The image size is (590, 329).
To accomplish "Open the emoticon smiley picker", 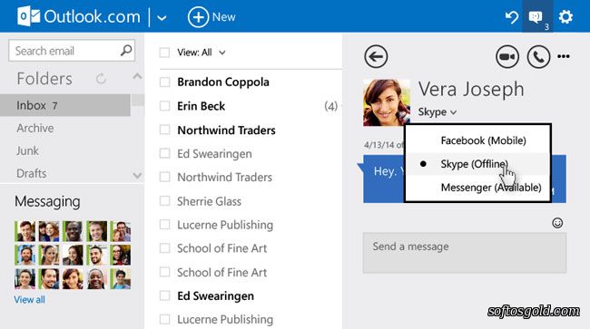I will point(557,223).
